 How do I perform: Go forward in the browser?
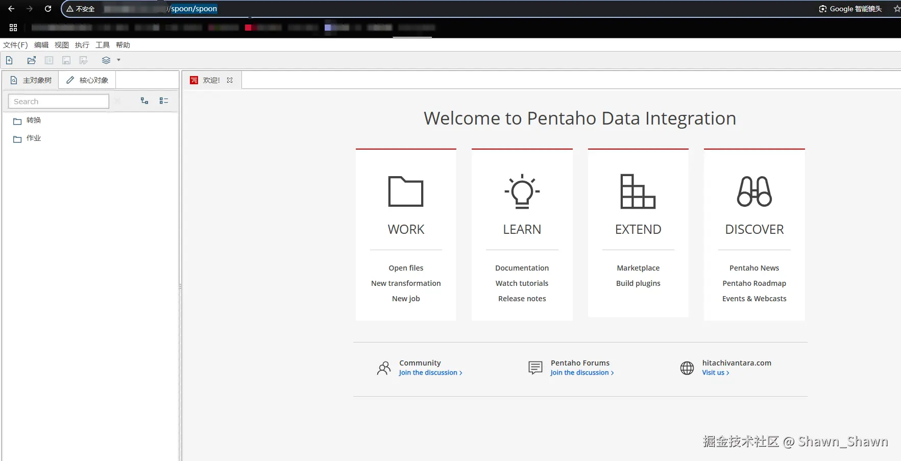(x=30, y=9)
